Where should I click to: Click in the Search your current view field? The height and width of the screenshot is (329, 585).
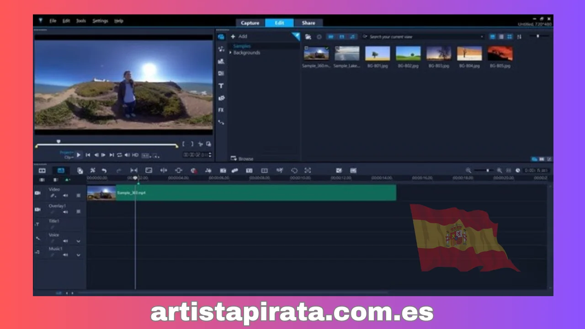tap(423, 37)
